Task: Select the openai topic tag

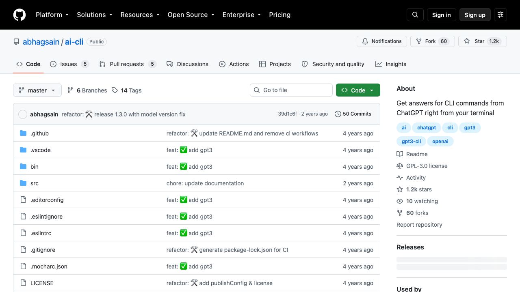Action: coord(440,142)
